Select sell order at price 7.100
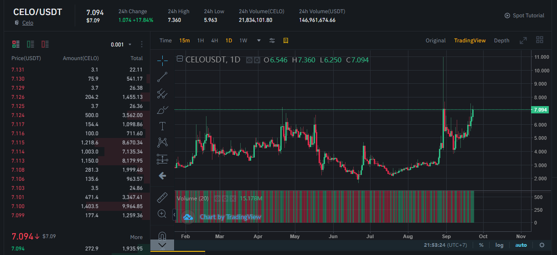 (x=77, y=206)
